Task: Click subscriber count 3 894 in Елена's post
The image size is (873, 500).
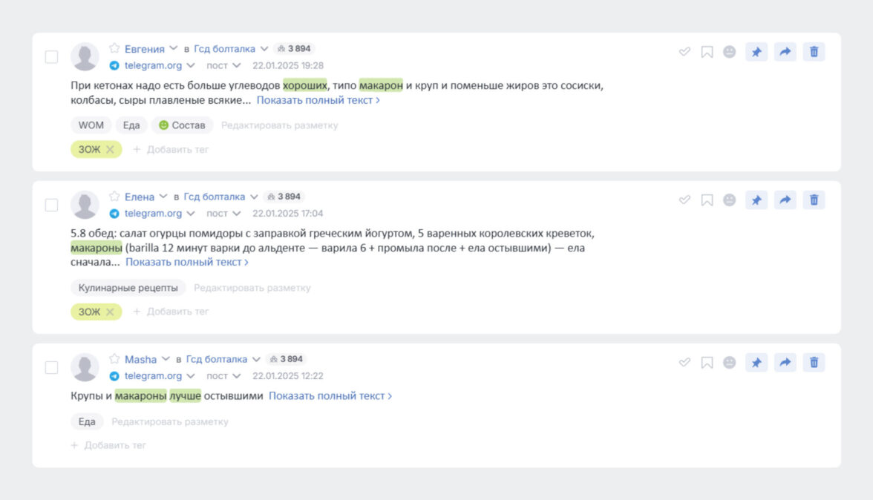Action: coord(284,197)
